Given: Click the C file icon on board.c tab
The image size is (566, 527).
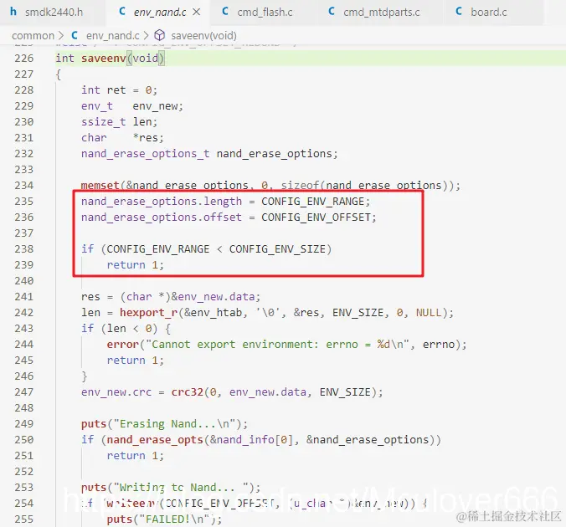Looking at the screenshot, I should coord(459,12).
